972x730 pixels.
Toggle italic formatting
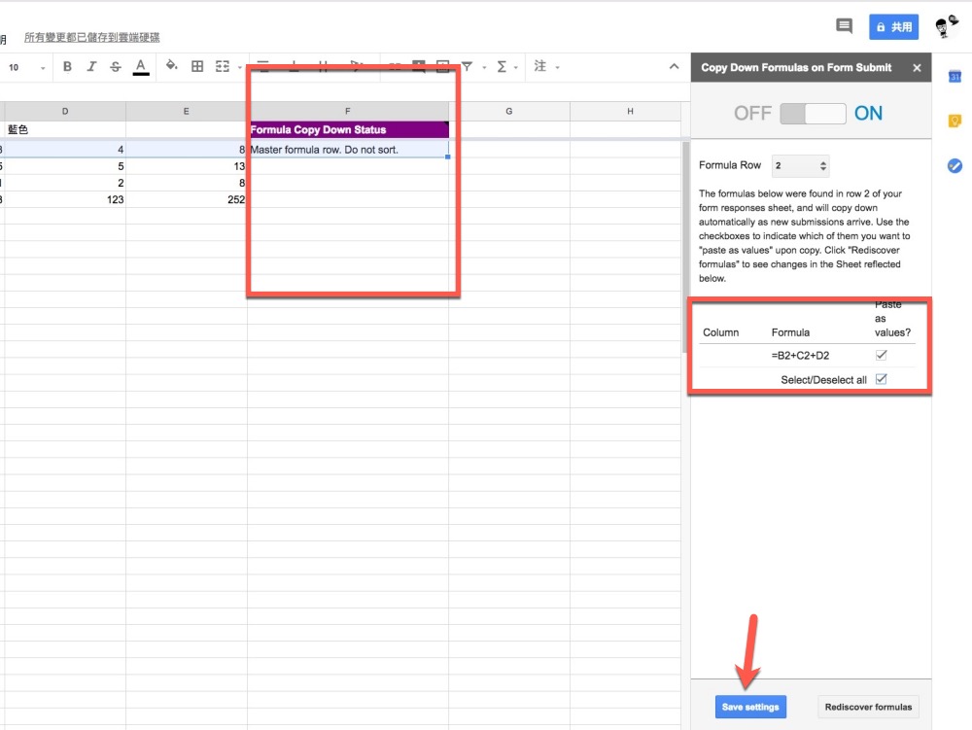(x=91, y=66)
